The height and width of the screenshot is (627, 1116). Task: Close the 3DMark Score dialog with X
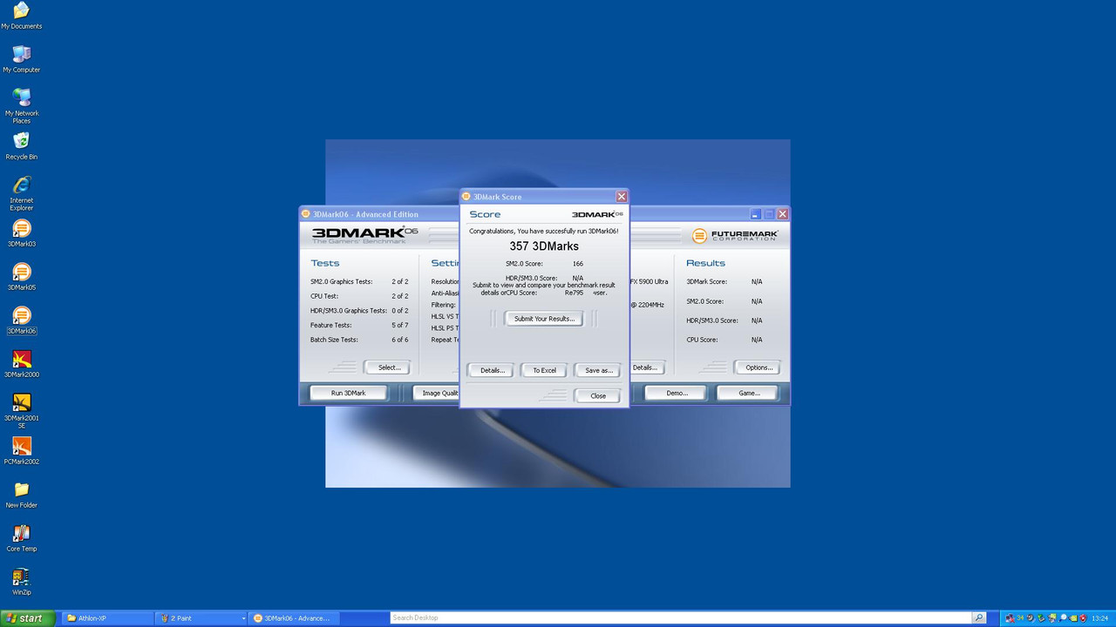622,197
